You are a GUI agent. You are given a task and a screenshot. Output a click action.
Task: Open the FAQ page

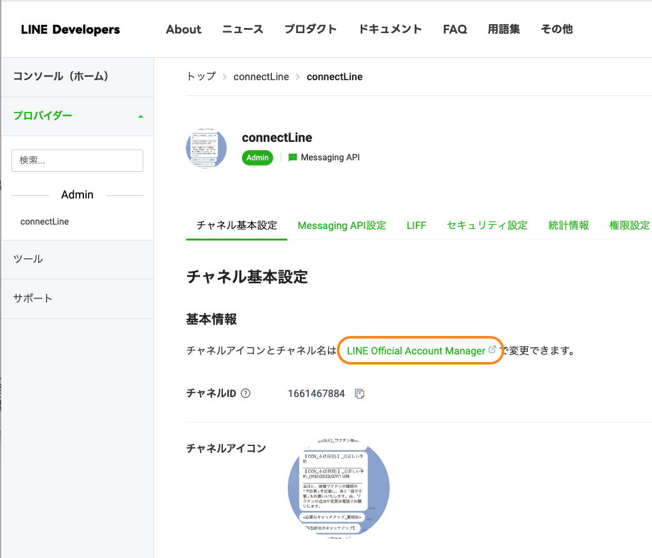pos(455,29)
